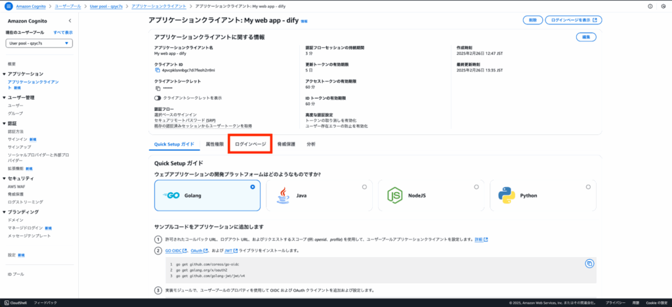Click the 情報 link beside page title
The width and height of the screenshot is (672, 307).
pos(304,21)
